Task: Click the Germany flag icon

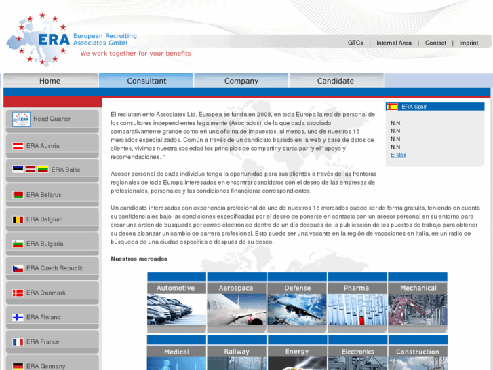Action: point(18,366)
